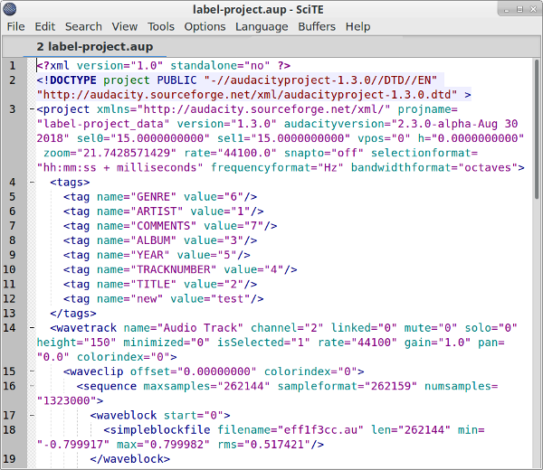This screenshot has height=470, width=543.
Task: Minimize the SciTE window
Action: 507,10
